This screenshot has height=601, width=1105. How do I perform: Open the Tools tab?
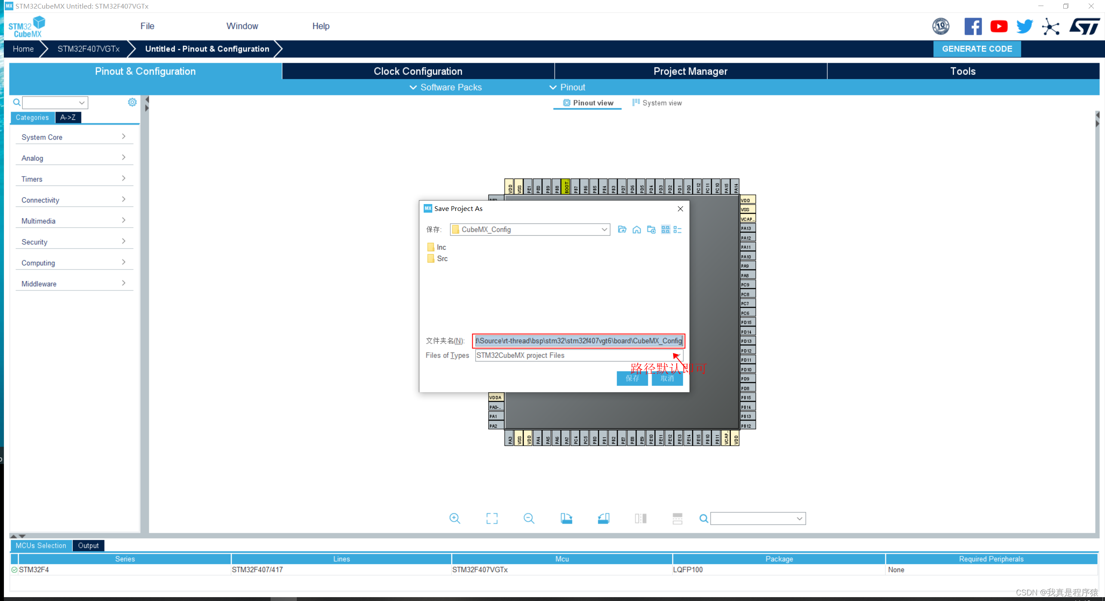(x=963, y=71)
